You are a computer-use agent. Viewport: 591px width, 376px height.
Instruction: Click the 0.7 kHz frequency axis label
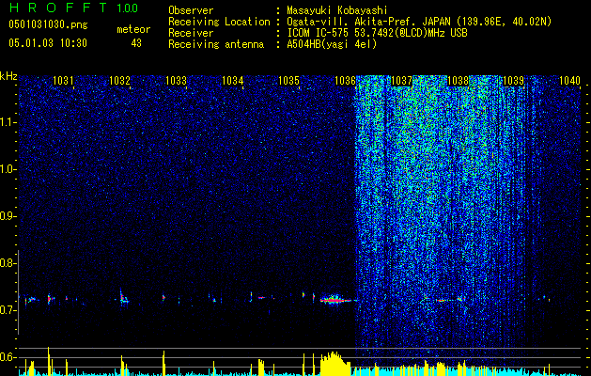(8, 310)
